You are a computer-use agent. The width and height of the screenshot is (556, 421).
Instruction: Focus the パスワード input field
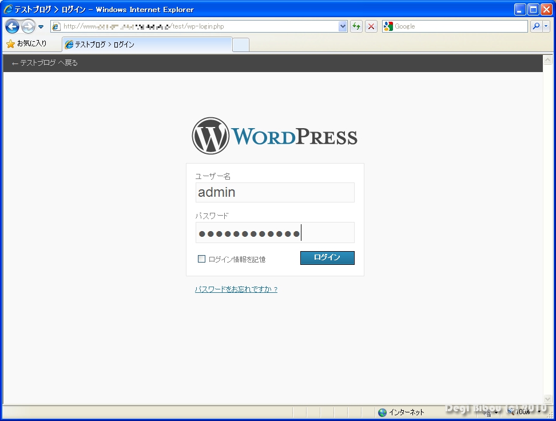[x=275, y=233]
